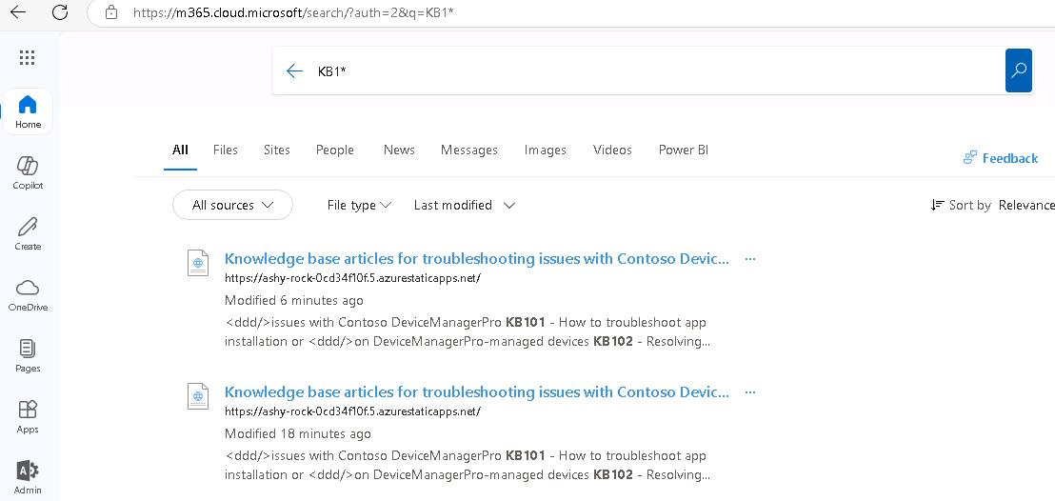
Task: Click 'Modified 6 minutes ago' text
Action: point(294,300)
